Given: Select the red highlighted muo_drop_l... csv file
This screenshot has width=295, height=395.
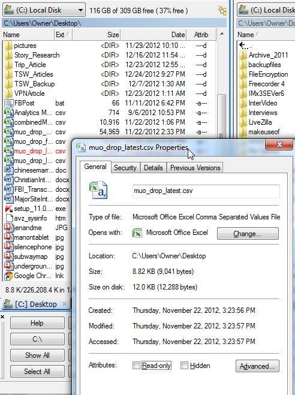Looking at the screenshot, I should [35, 151].
